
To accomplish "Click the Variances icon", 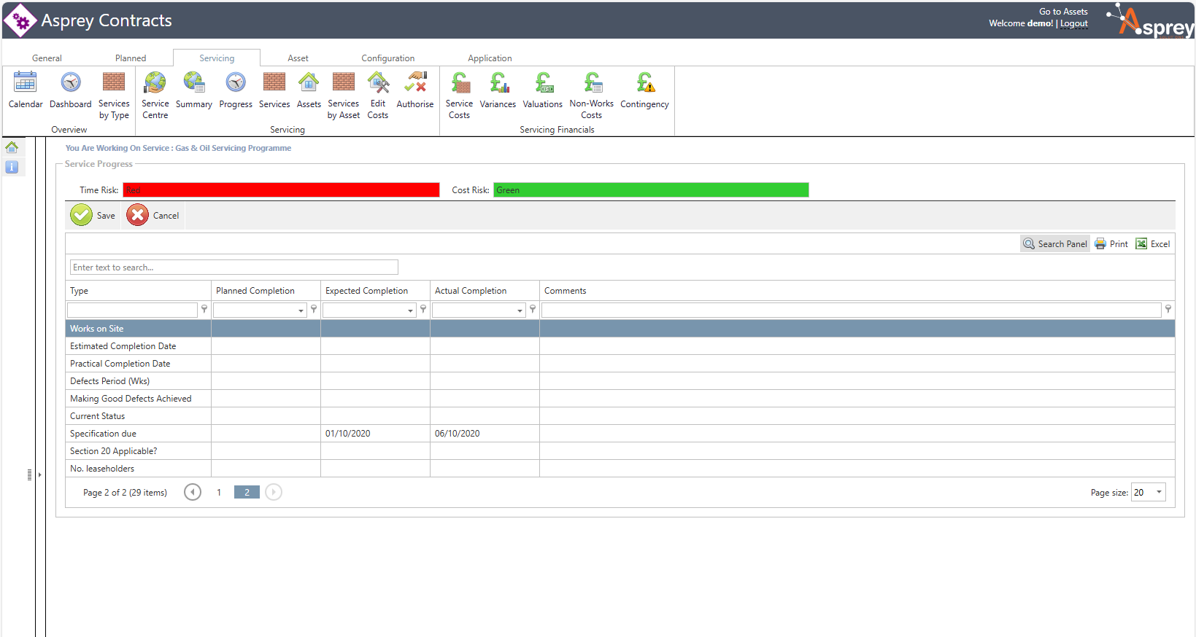I will [x=498, y=83].
